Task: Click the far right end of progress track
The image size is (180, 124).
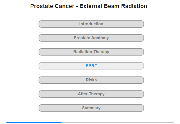Action: click(x=173, y=122)
